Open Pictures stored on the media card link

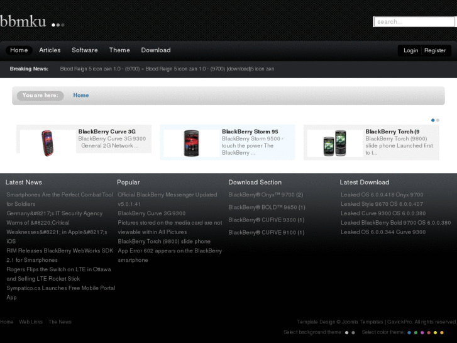(170, 227)
